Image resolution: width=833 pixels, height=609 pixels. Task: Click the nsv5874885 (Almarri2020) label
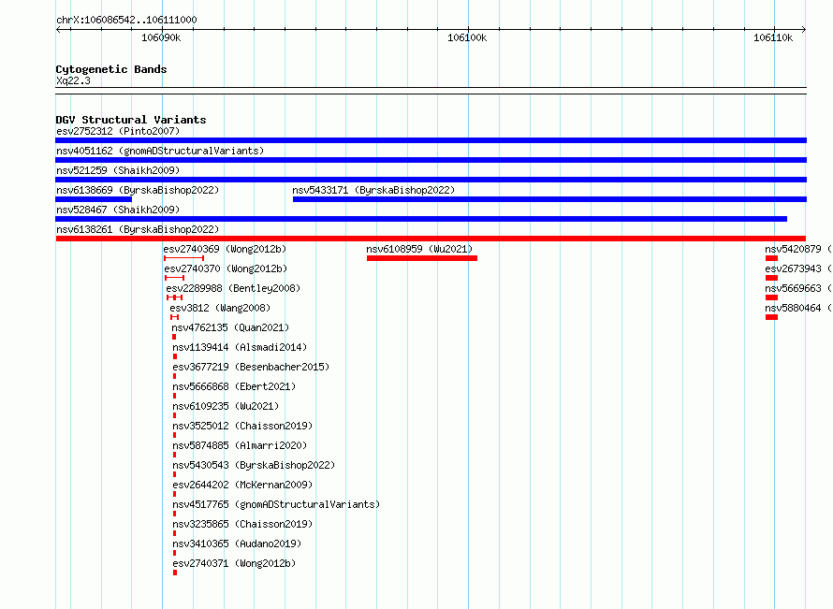point(240,445)
